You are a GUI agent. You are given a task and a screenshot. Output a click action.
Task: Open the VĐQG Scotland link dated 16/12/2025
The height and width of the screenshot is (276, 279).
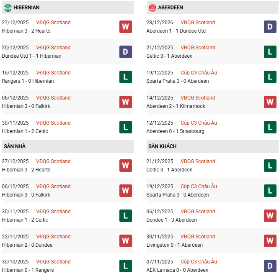tap(53, 73)
